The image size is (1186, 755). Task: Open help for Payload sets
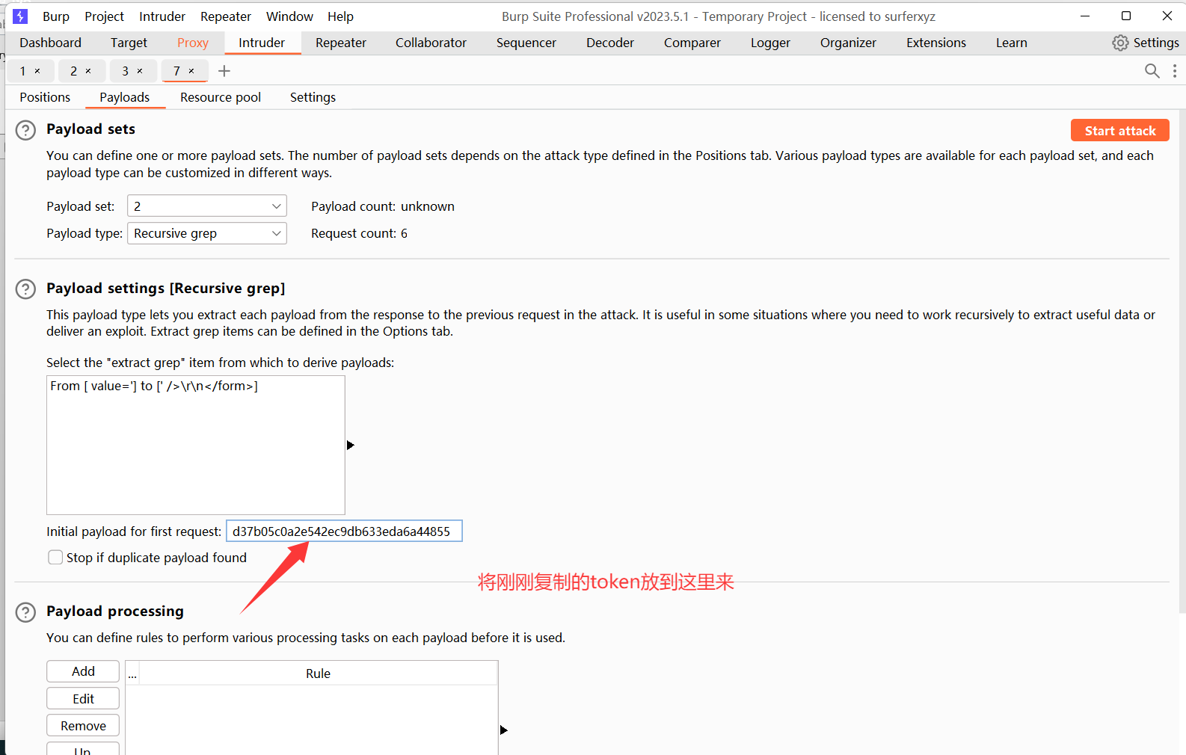(x=25, y=130)
